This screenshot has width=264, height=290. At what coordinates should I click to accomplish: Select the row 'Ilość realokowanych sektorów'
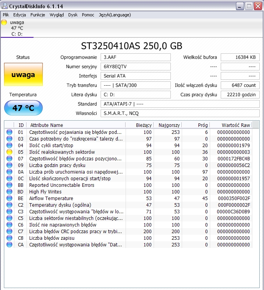pyautogui.click(x=128, y=152)
